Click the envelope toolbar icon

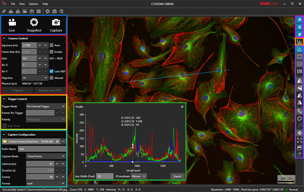coord(54,11)
